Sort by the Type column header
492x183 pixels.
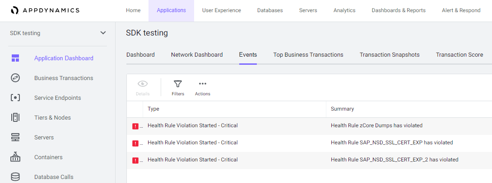click(153, 109)
